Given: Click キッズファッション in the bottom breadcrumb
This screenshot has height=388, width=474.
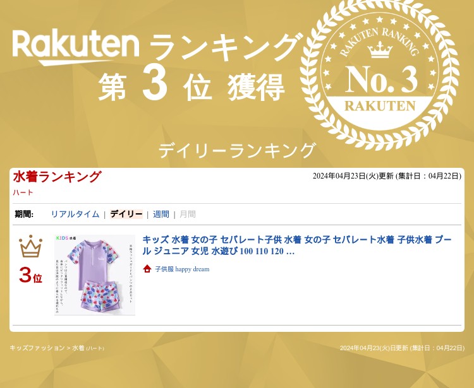Looking at the screenshot, I should coord(37,348).
